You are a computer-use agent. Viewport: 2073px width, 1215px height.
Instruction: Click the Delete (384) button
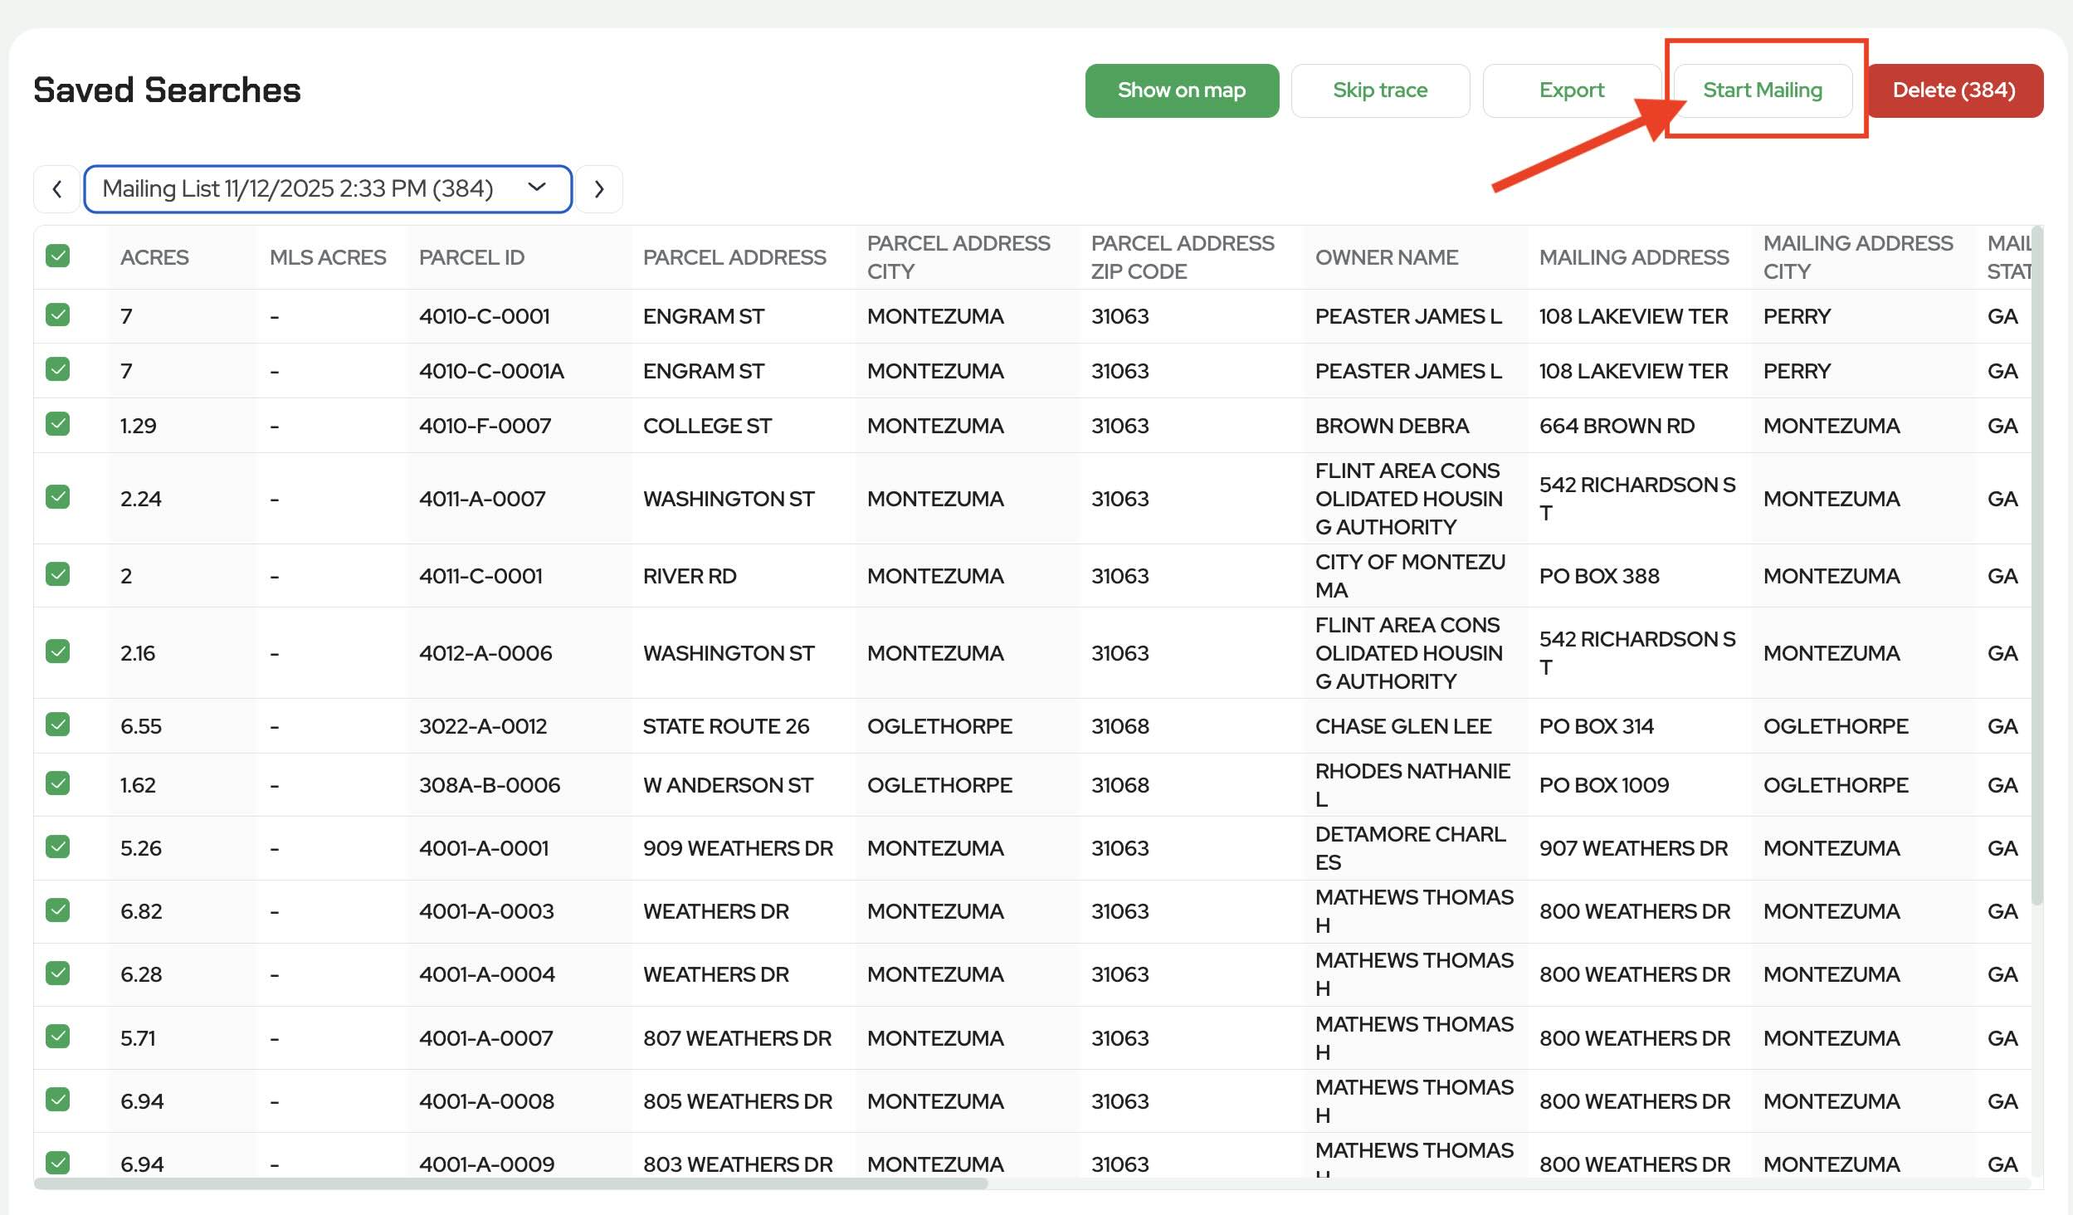(1953, 90)
